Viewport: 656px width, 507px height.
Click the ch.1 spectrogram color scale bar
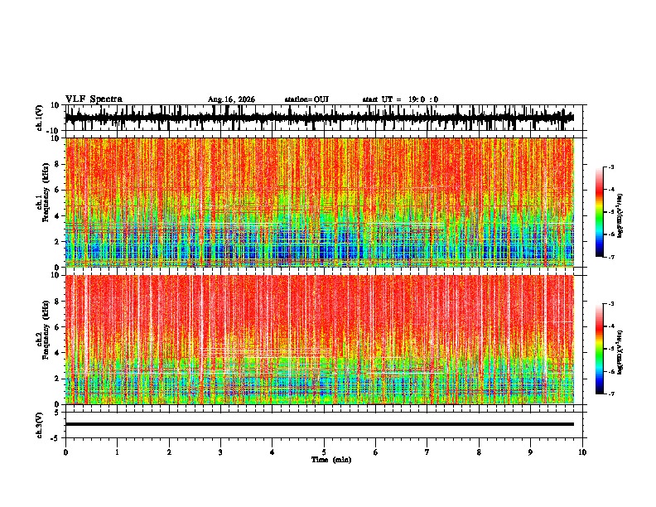[600, 212]
